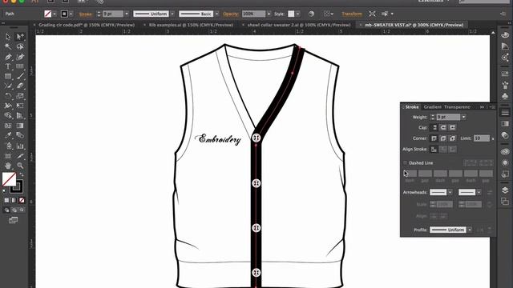This screenshot has width=513, height=288.
Task: Select the Gradient tool
Action: (x=20, y=126)
